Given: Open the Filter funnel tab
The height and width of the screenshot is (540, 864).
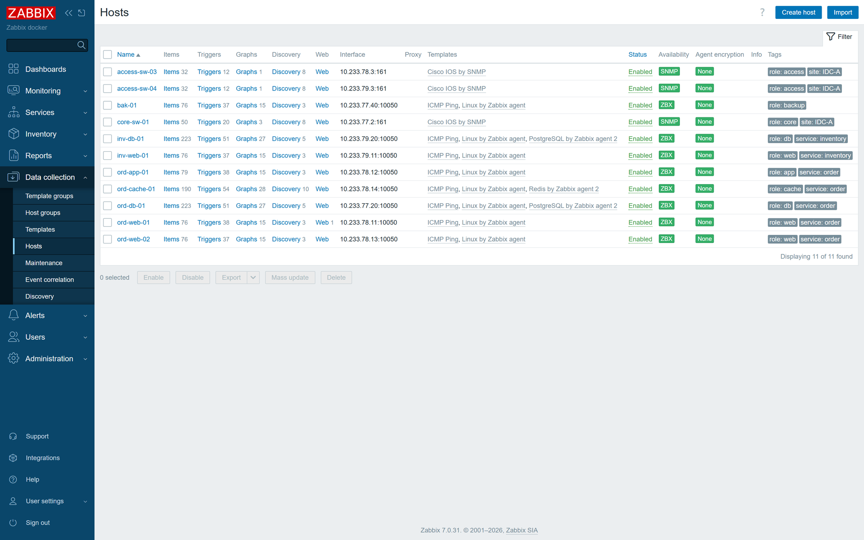Looking at the screenshot, I should click(840, 36).
